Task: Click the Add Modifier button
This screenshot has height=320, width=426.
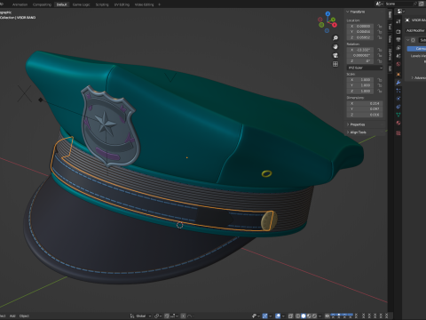Action: pyautogui.click(x=415, y=30)
